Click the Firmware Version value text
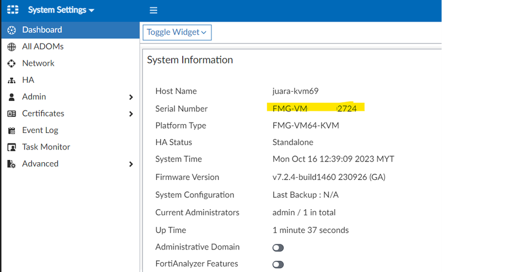The image size is (506, 272). (x=329, y=177)
